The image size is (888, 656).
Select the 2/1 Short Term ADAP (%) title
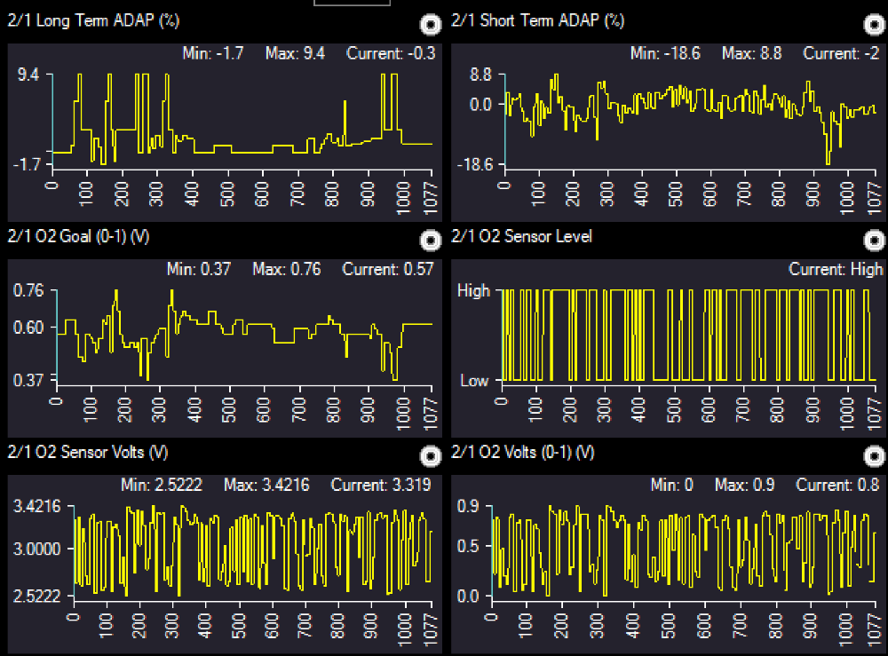click(538, 20)
